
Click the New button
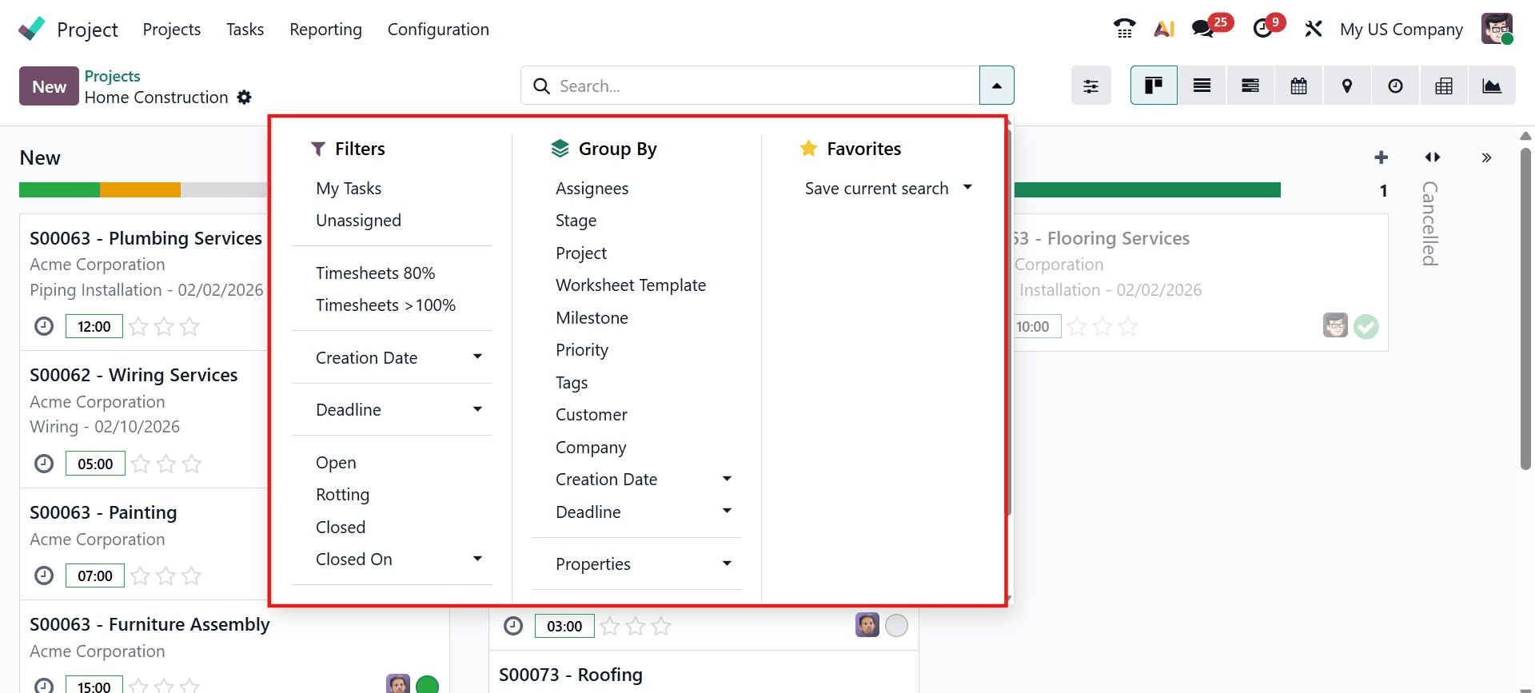(x=49, y=86)
